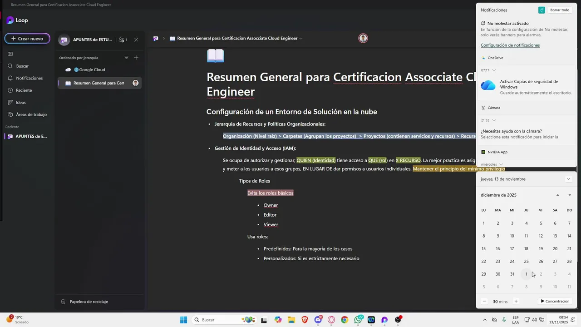The height and width of the screenshot is (327, 581).
Task: Click avatar on Resumen General page row
Action: (135, 83)
